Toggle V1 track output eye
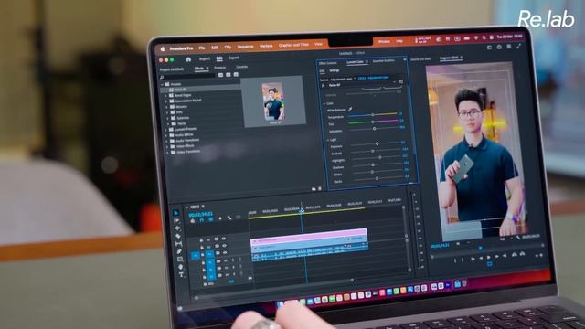This screenshot has width=585, height=329. 225,252
